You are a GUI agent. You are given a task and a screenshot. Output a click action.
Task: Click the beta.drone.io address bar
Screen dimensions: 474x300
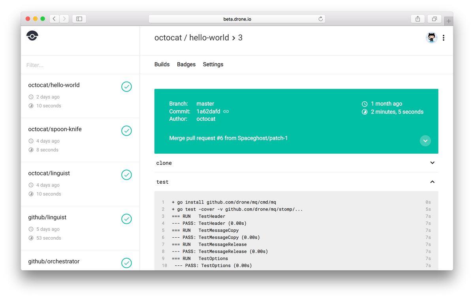[237, 19]
